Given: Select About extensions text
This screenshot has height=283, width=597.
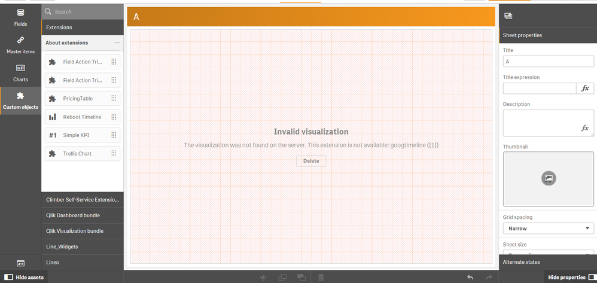Looking at the screenshot, I should (66, 42).
